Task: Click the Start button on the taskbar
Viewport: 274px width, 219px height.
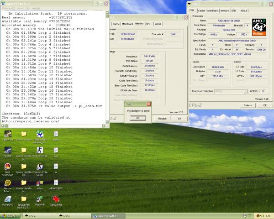Action: coord(10,216)
